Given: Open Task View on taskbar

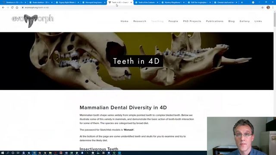Looking at the screenshot, I should (x=18, y=153).
